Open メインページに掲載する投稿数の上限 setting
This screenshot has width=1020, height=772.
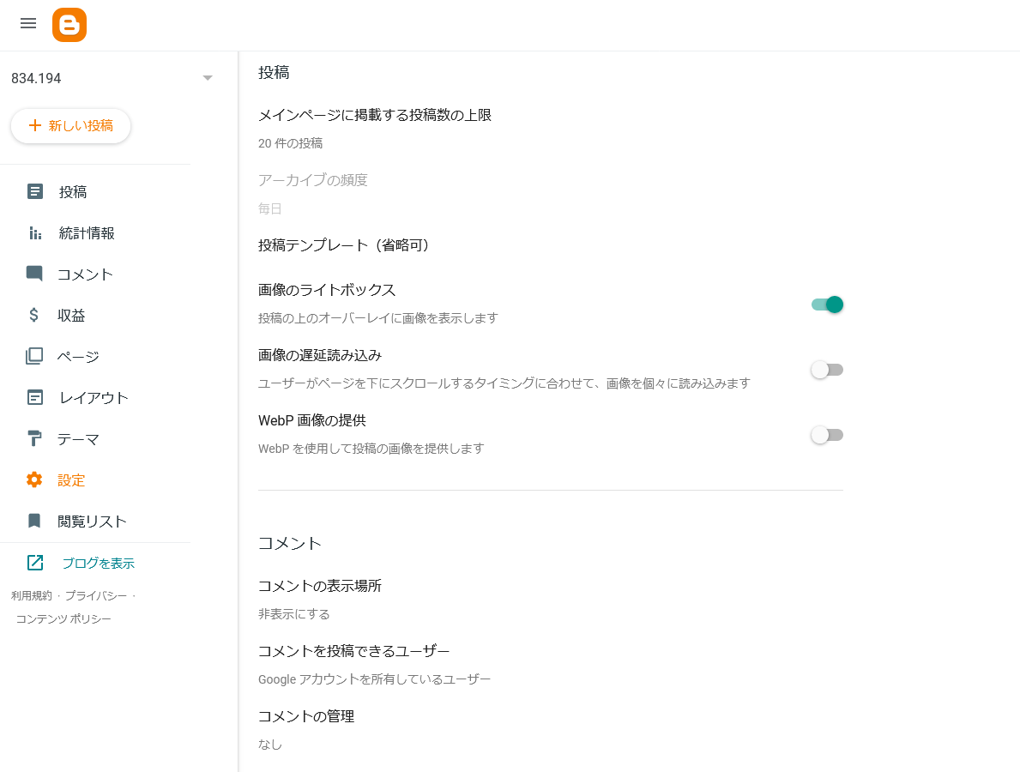pos(375,128)
